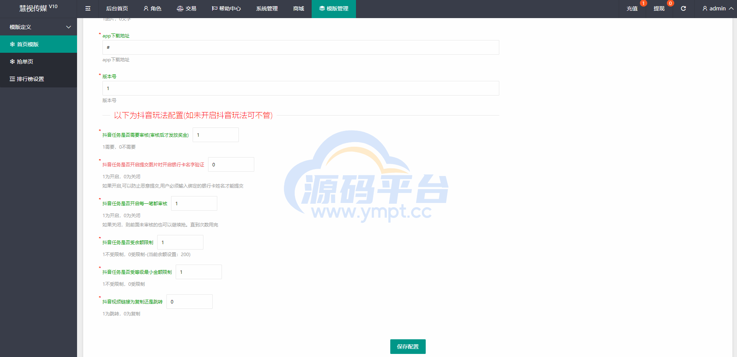The height and width of the screenshot is (357, 737).
Task: Select 抢单页 in the sidebar
Action: coord(39,62)
